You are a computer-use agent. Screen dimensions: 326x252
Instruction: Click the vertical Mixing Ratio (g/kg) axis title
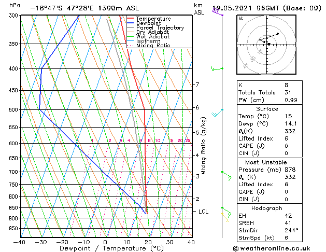pos(203,146)
